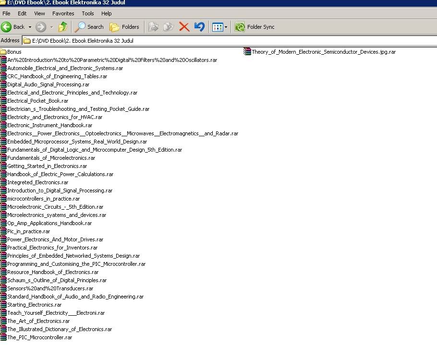Viewport: 437px width, 345px height.
Task: Select Getting_Started_in_Electronics.rar archive icon
Action: 3,166
